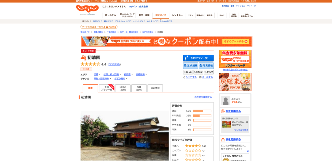Click カード入会でポイントget link
Image resolution: width=332 pixels, height=161 pixels.
point(235,69)
